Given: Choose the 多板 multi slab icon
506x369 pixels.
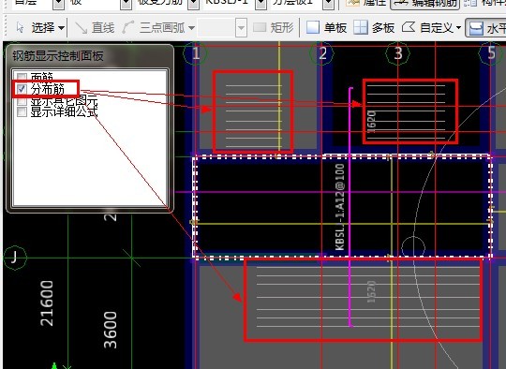Looking at the screenshot, I should coord(361,28).
